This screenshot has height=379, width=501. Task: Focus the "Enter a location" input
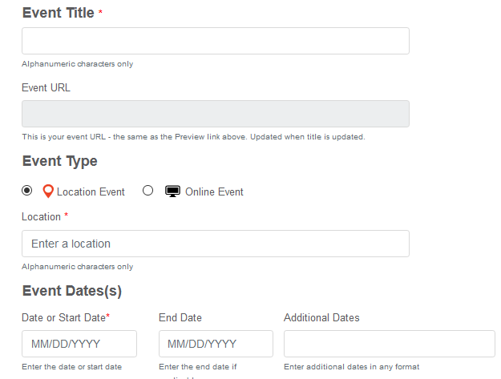(x=216, y=244)
